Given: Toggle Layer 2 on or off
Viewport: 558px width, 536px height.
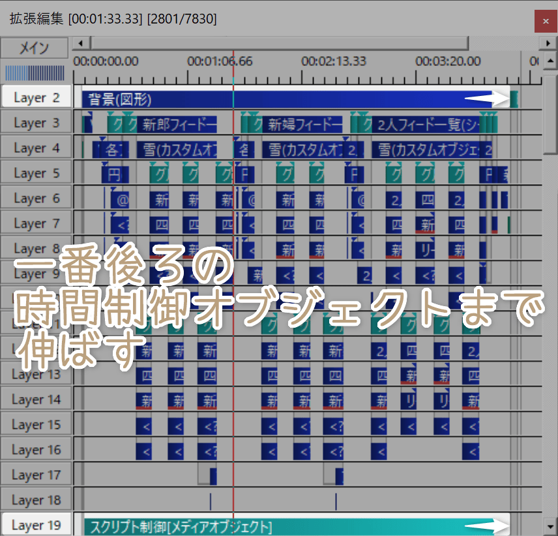Looking at the screenshot, I should point(36,97).
